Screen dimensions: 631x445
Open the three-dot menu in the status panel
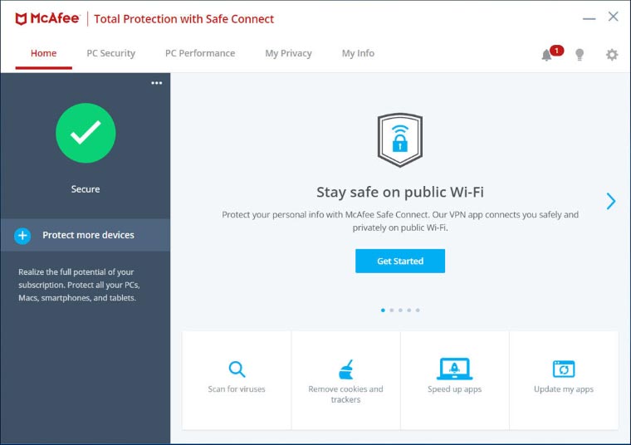click(x=157, y=83)
